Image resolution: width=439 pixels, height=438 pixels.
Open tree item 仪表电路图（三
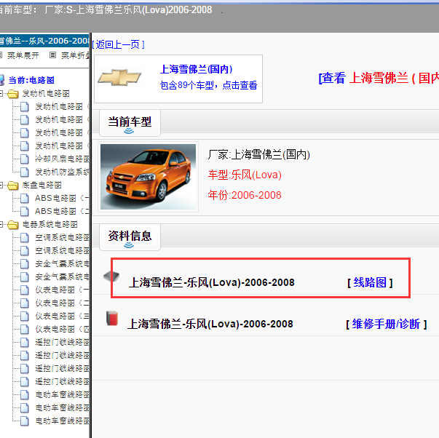point(62,316)
